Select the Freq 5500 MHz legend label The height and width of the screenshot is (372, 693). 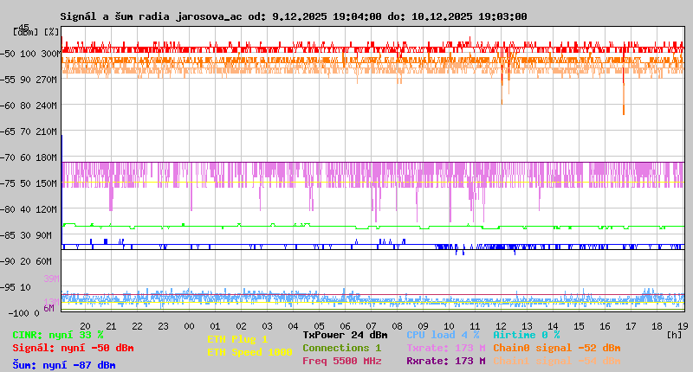(x=341, y=361)
